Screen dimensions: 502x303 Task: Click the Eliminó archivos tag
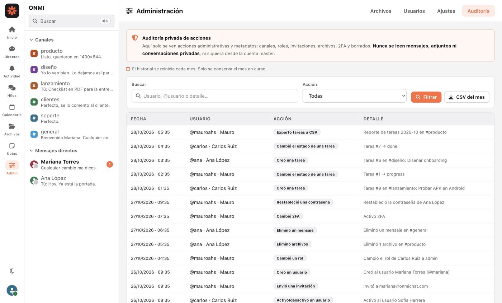[292, 244]
